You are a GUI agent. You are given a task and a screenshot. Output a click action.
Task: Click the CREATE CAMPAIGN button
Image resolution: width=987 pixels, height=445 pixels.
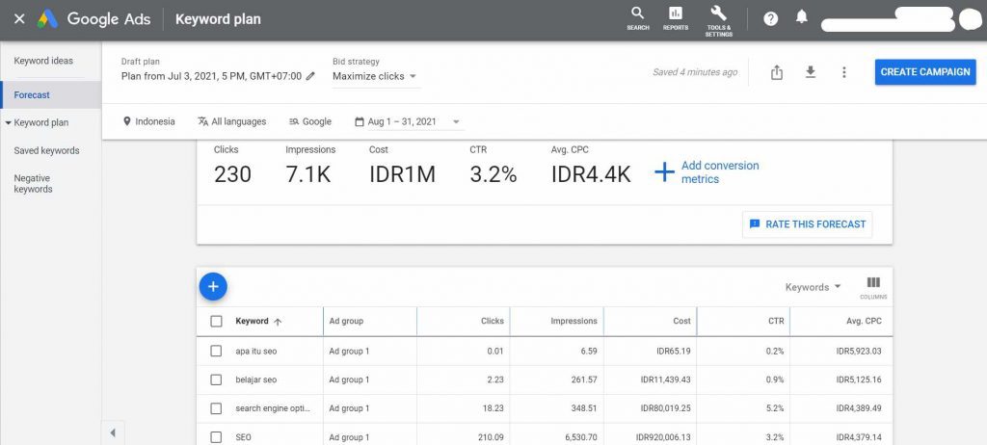coord(925,71)
